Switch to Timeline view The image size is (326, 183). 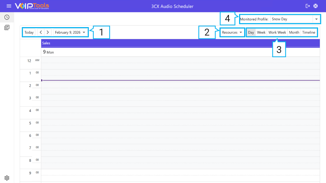(x=309, y=33)
